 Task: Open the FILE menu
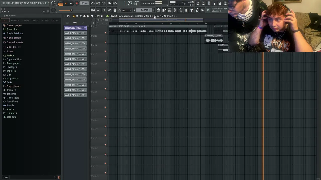pos(3,3)
